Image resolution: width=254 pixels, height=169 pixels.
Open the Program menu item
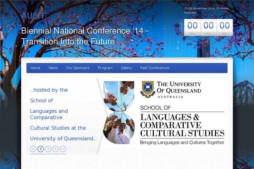105,68
